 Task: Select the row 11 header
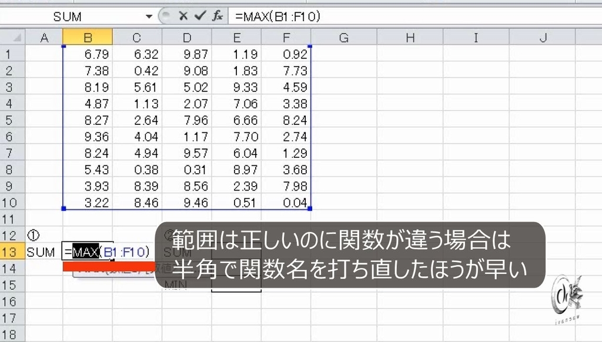pyautogui.click(x=13, y=219)
